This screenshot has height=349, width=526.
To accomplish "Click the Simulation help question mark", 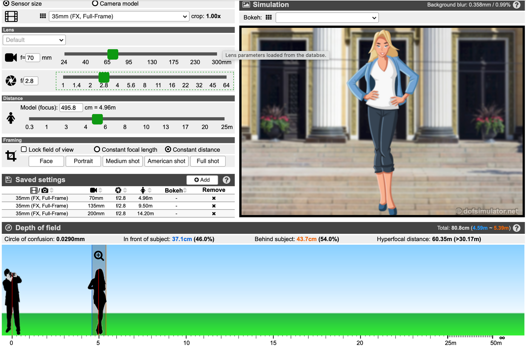I will pos(516,5).
